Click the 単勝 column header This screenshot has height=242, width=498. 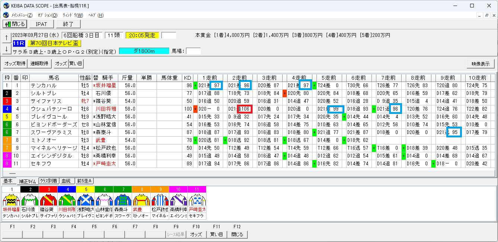(147, 78)
